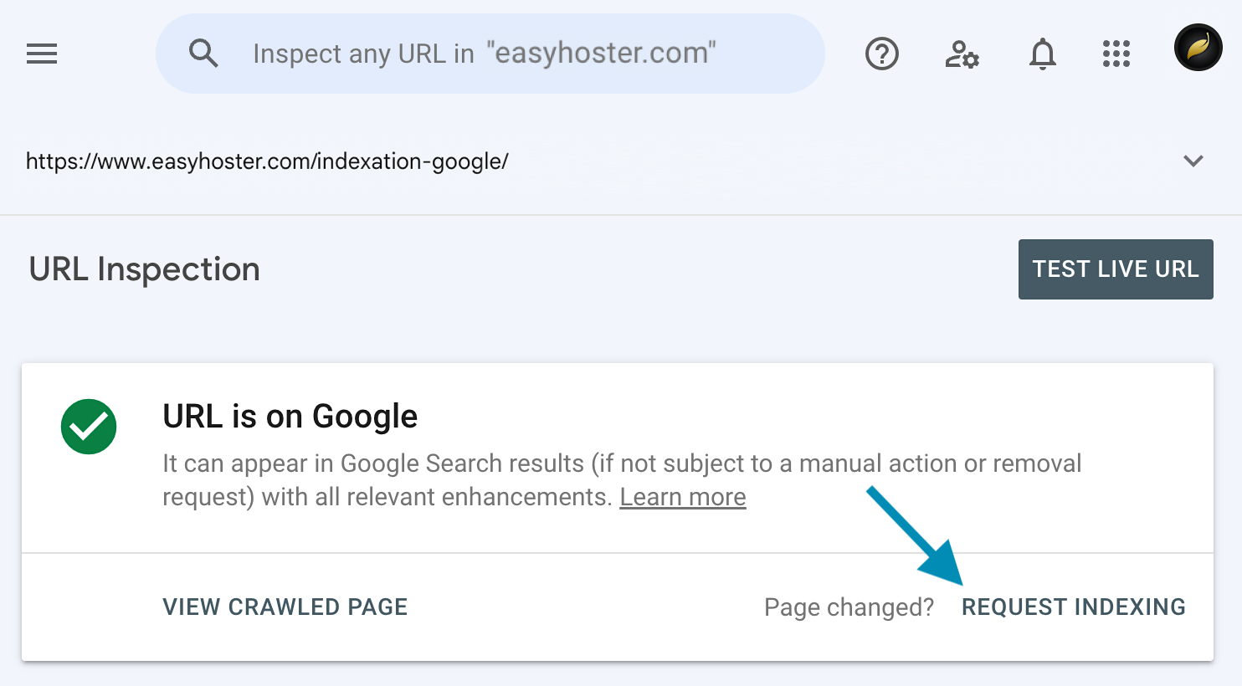Open VIEW CRAWLED PAGE
This screenshot has height=686, width=1242.
point(285,607)
